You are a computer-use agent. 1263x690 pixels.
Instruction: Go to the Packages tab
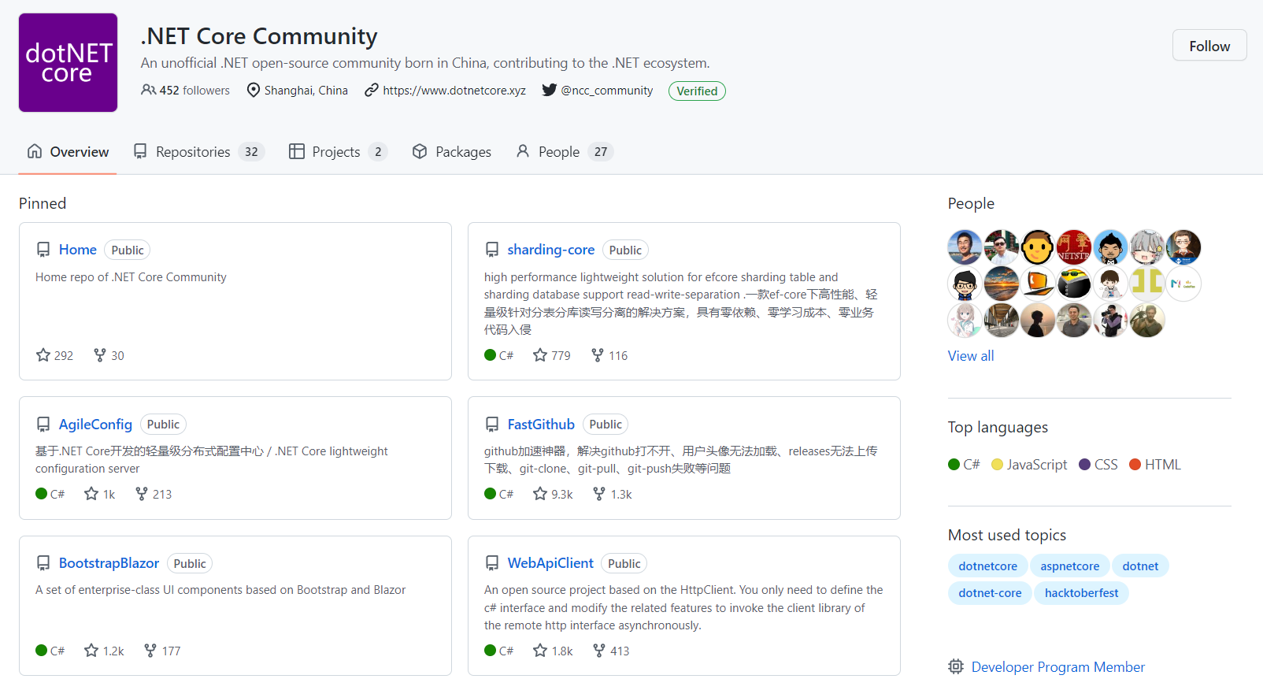click(x=452, y=152)
